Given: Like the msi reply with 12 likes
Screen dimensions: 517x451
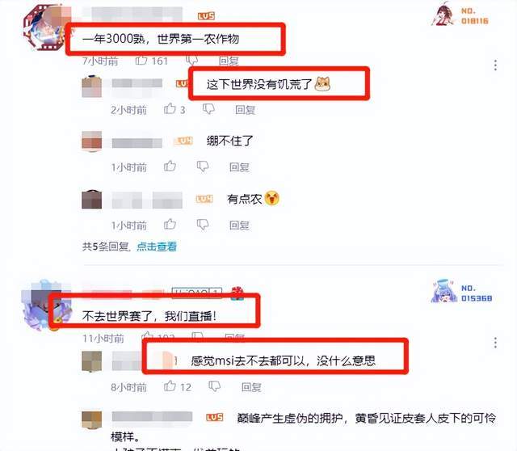Looking at the screenshot, I should click(170, 386).
